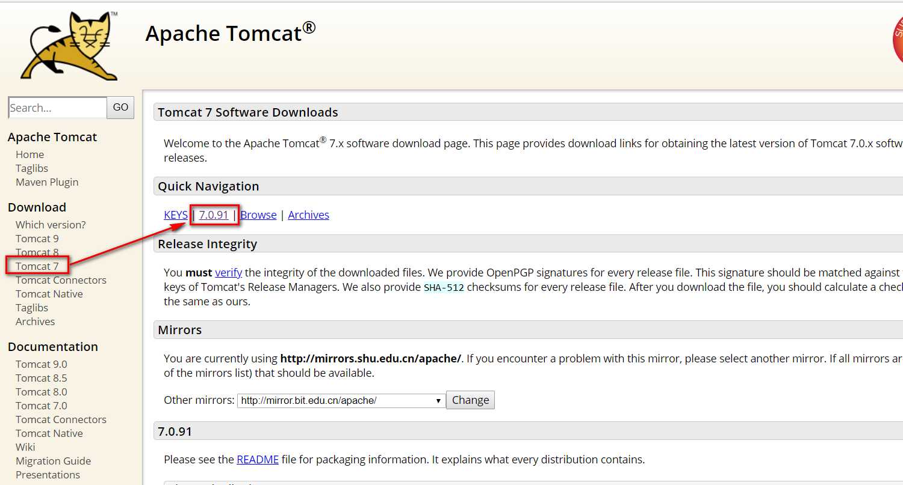Click the Documentation sidebar heading
This screenshot has width=903, height=485.
click(53, 347)
